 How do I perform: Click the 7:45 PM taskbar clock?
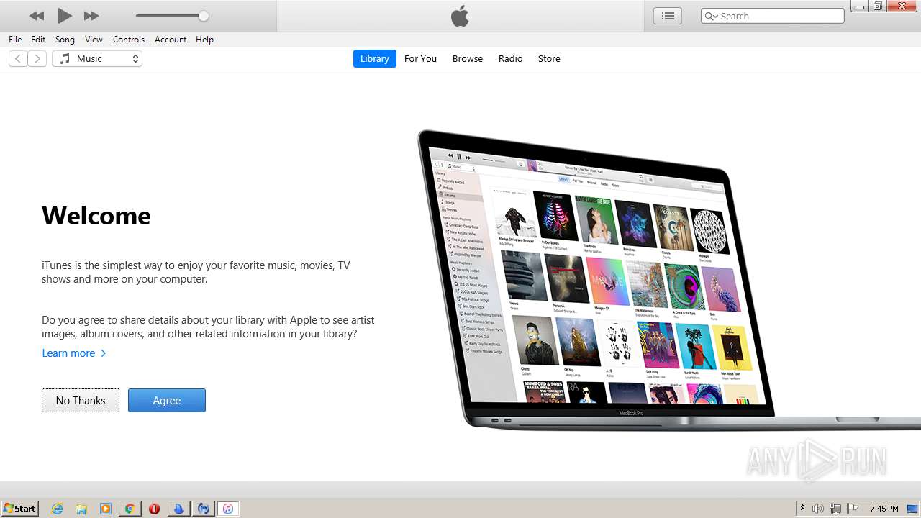pos(884,509)
